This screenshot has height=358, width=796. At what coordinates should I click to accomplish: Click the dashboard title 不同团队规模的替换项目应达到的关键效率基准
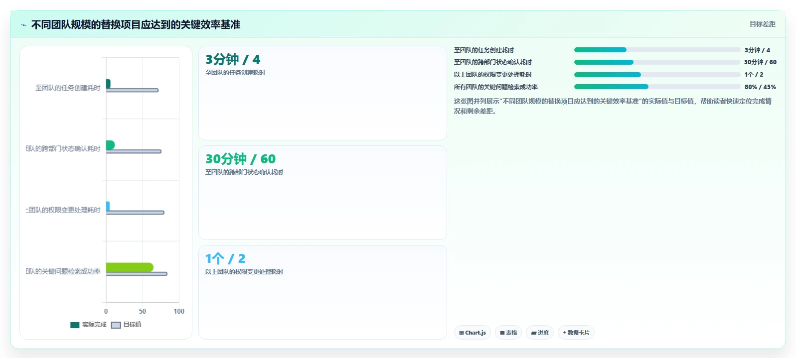[x=136, y=25]
